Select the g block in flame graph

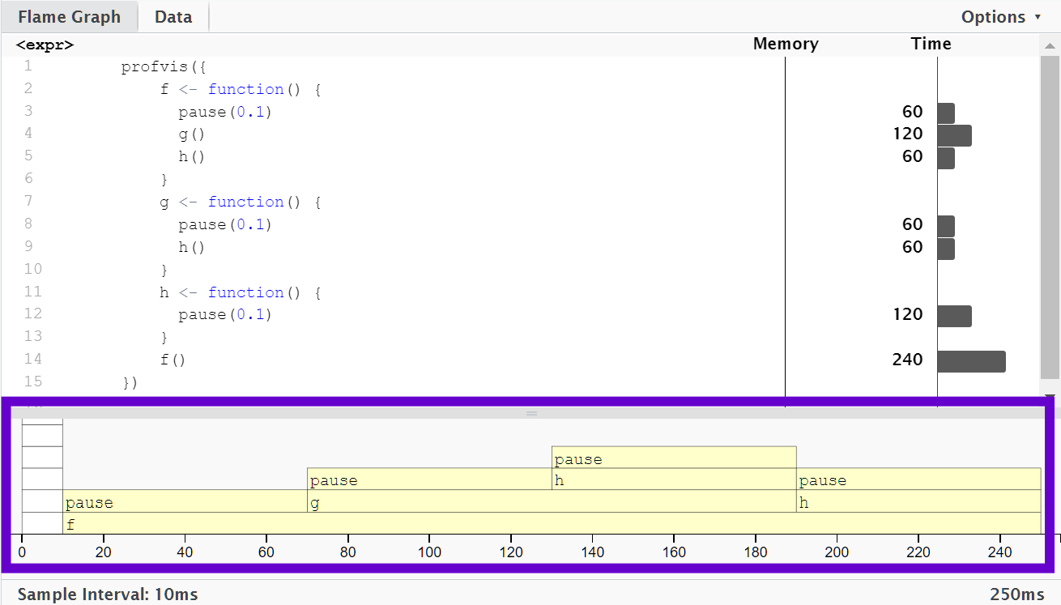(552, 501)
